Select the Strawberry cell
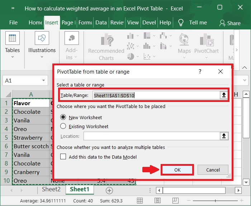251x206 pixels. (31, 137)
